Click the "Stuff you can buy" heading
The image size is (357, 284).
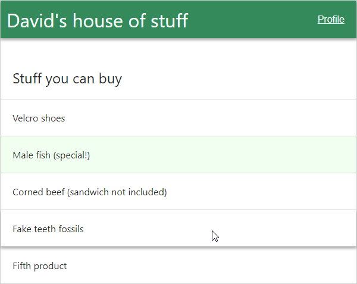tap(67, 78)
